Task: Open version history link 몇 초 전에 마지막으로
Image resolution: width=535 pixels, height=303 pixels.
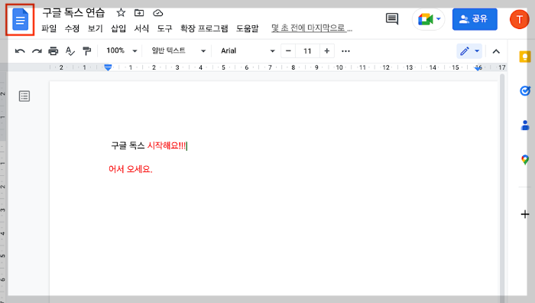Action: click(312, 28)
